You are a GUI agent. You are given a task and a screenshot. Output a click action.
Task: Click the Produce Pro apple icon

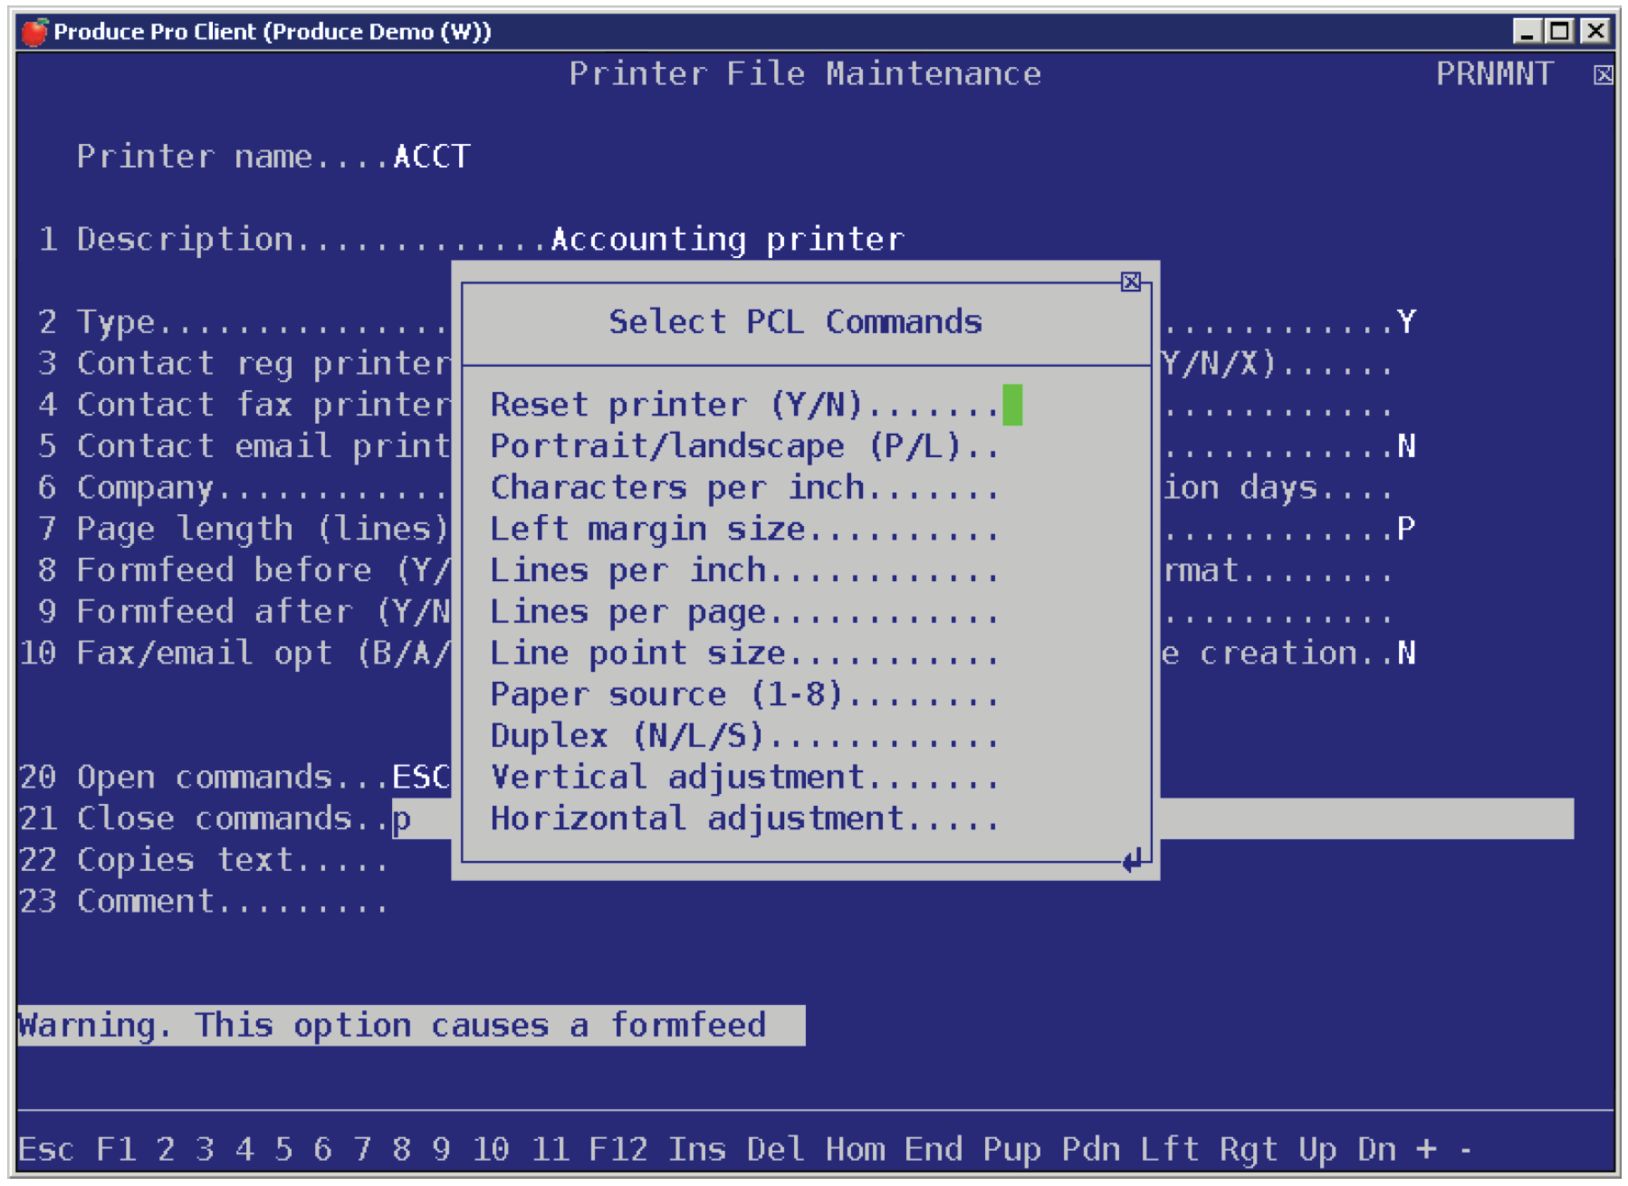(34, 32)
